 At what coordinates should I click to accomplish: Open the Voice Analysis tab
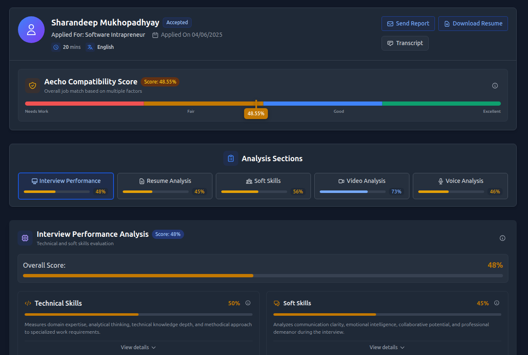pos(460,186)
